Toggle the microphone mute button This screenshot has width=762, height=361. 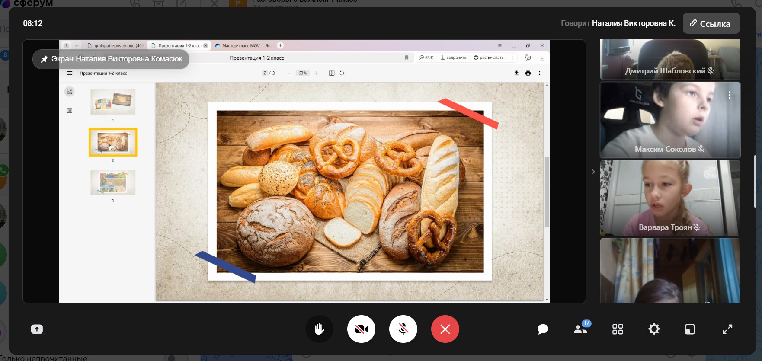(403, 329)
